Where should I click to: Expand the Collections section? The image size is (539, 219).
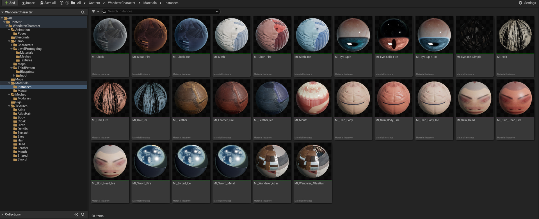[3, 215]
